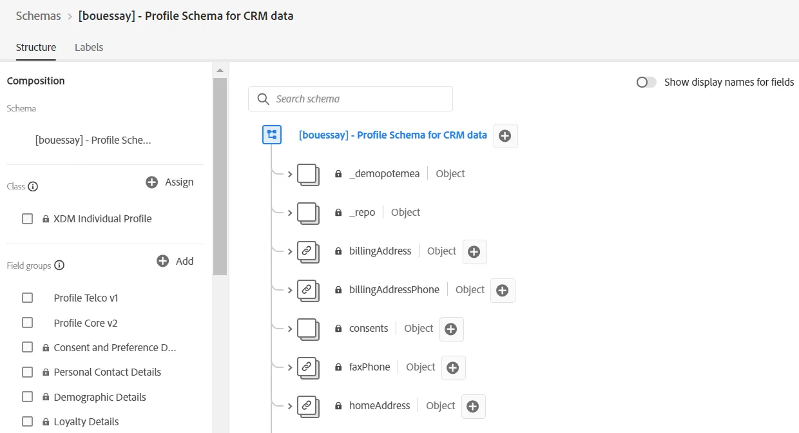Screen dimensions: 799x433
Task: Click the composition panel scrollbar thumb
Action: pyautogui.click(x=220, y=177)
